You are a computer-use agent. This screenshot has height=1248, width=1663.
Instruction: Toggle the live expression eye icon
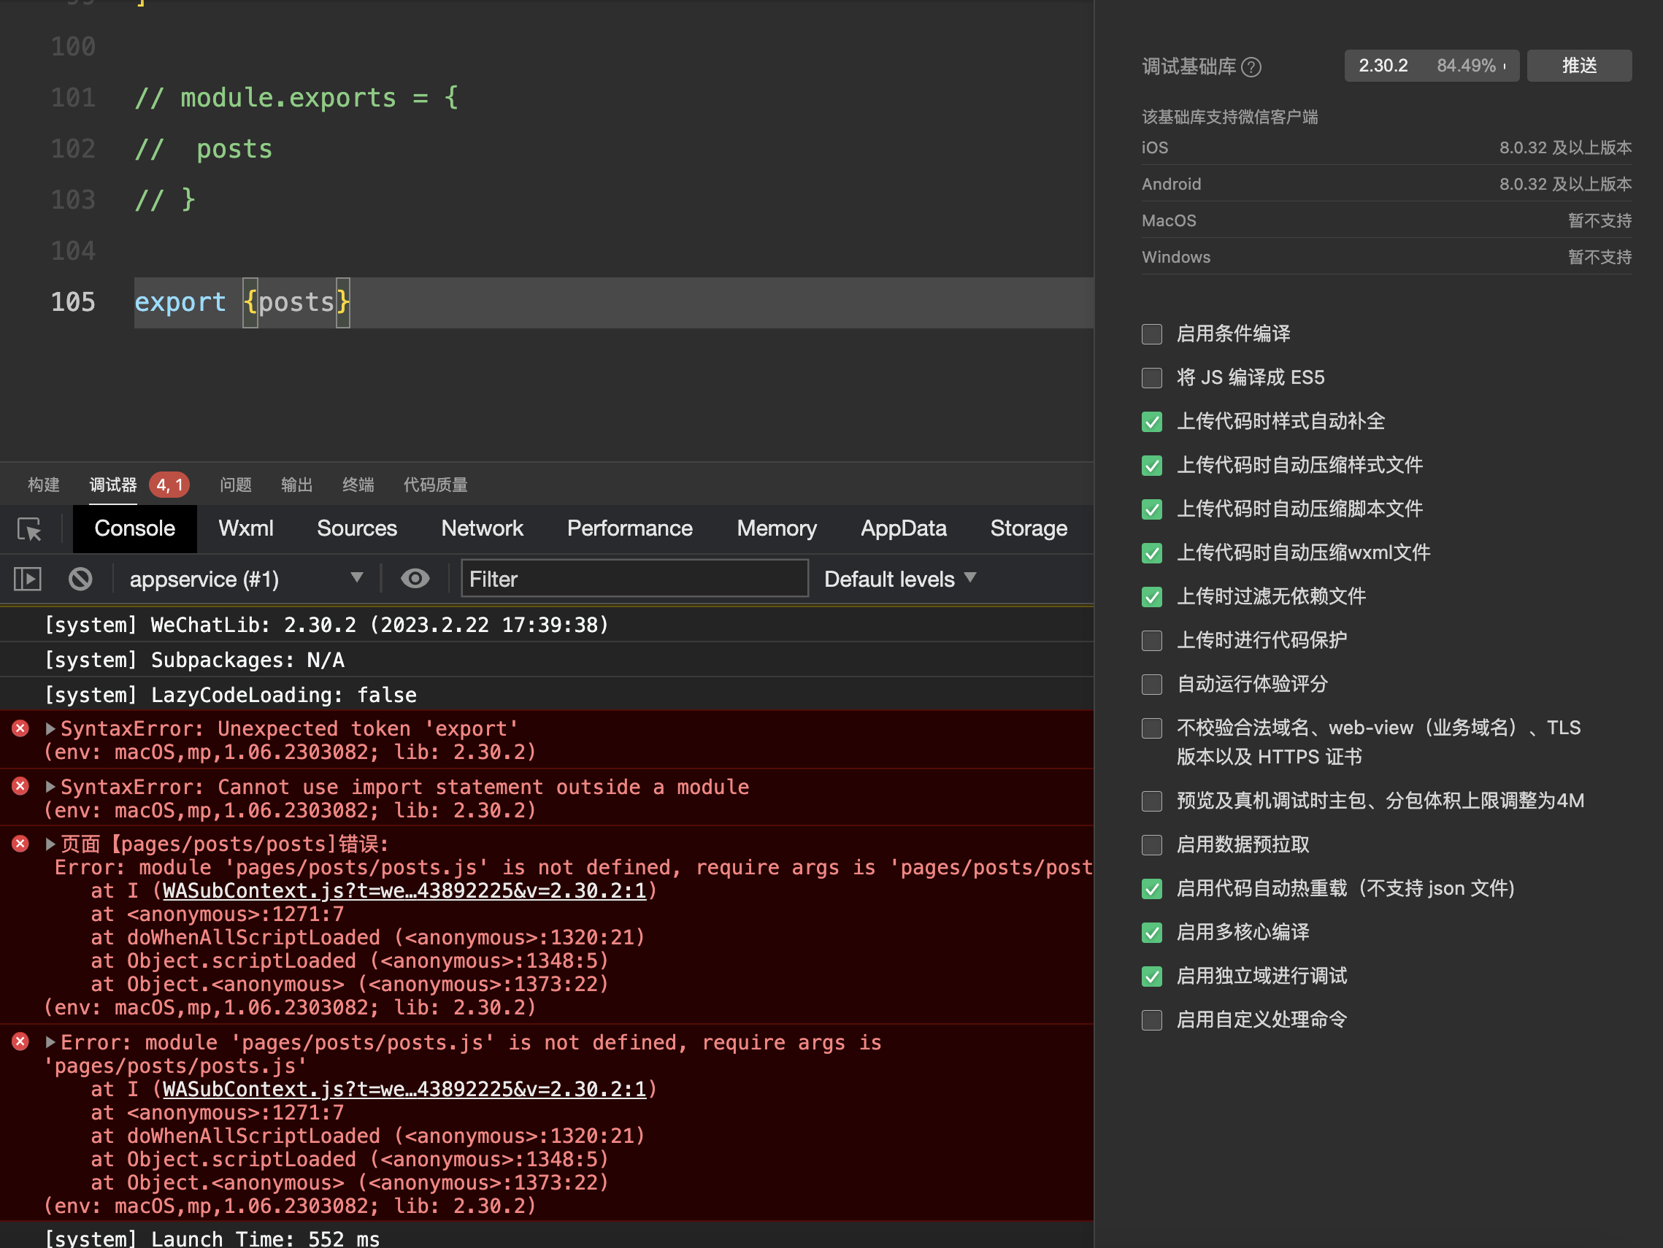pyautogui.click(x=415, y=579)
